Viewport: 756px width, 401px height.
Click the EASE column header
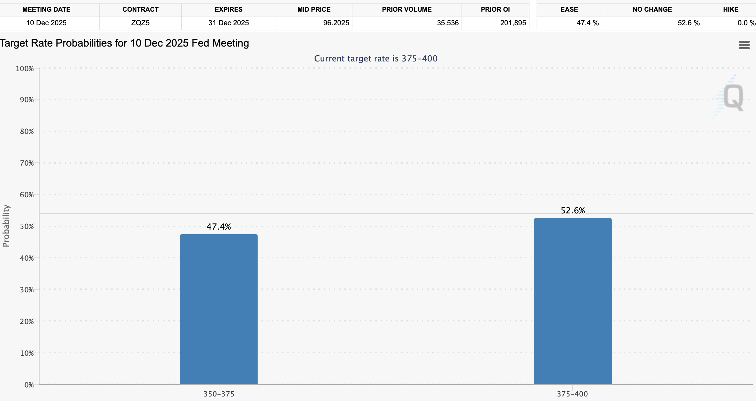click(569, 9)
